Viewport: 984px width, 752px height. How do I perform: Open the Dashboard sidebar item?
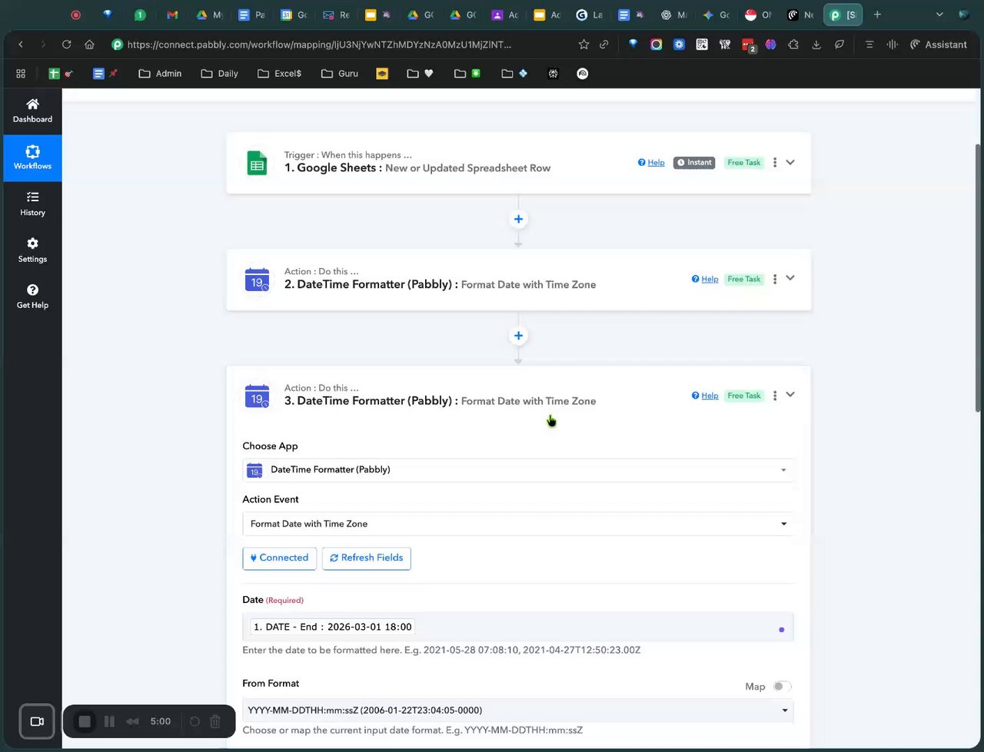coord(32,111)
